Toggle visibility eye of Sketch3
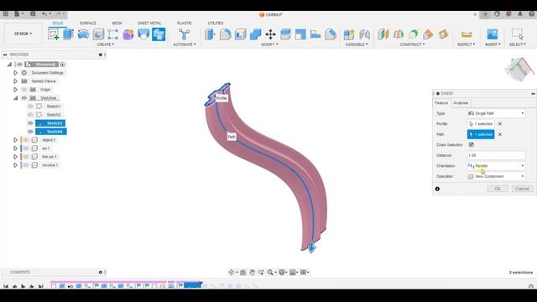537x302 pixels. (30, 123)
